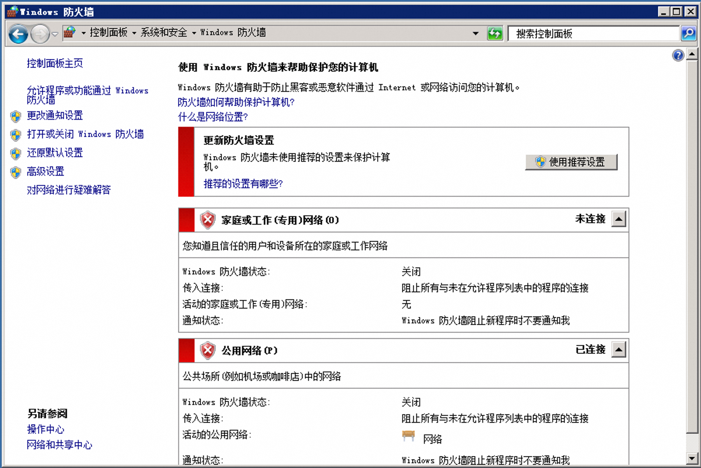Open dropdown arrow before 控制面板 breadcrumb
This screenshot has height=468, width=701.
tap(84, 33)
